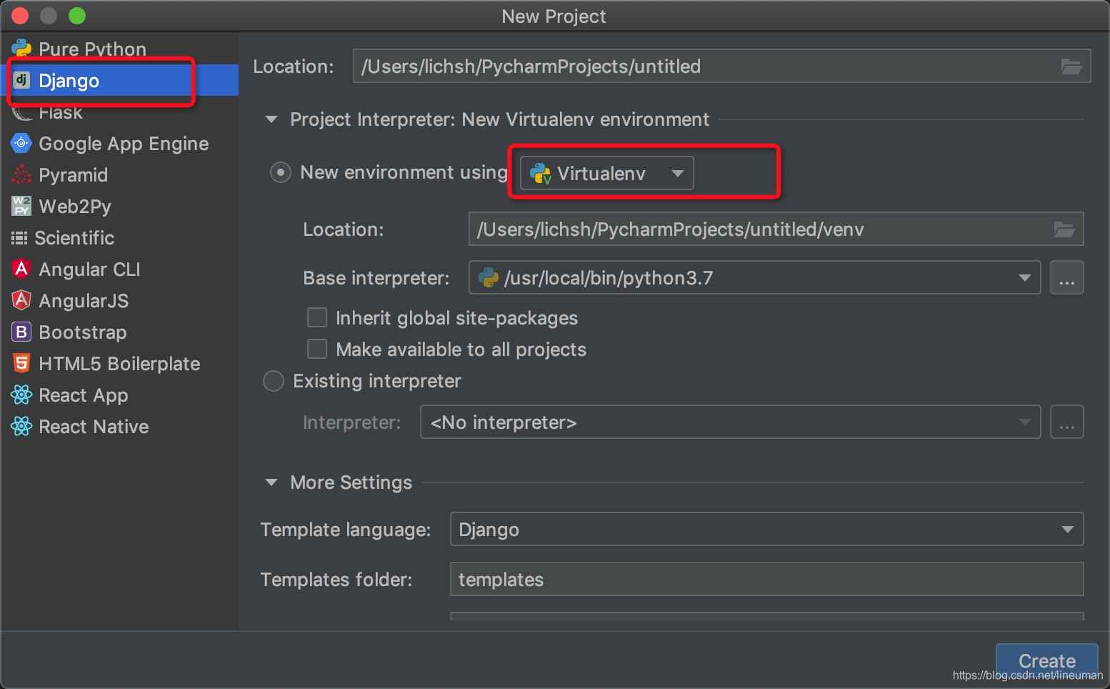1110x689 pixels.
Task: Open the No interpreter dropdown
Action: (x=730, y=422)
